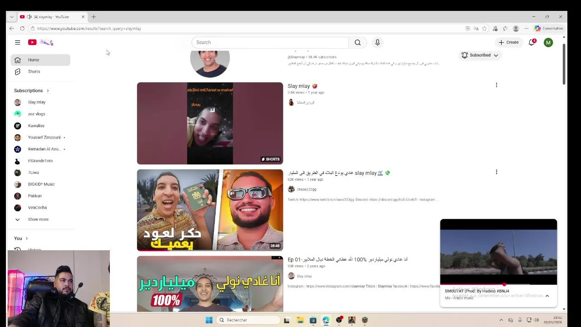Focus the YouTube search box

coord(270,42)
